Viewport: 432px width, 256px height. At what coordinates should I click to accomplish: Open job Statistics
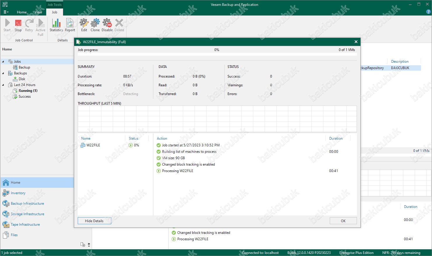tap(56, 25)
